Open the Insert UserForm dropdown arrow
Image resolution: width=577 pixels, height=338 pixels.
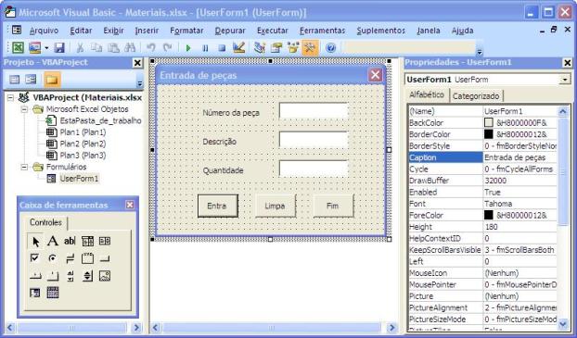(x=46, y=48)
